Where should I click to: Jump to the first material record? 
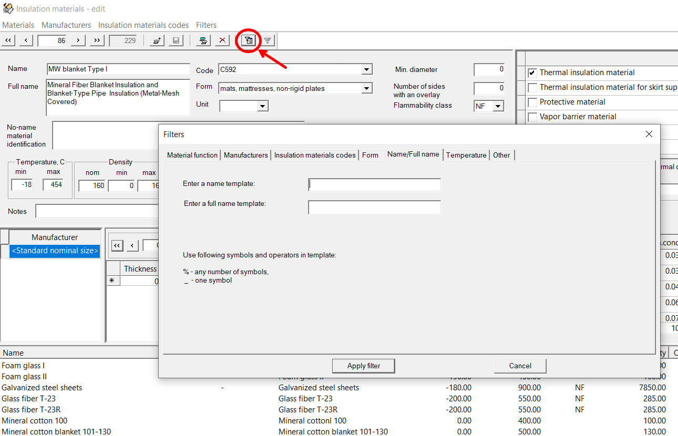[x=8, y=40]
